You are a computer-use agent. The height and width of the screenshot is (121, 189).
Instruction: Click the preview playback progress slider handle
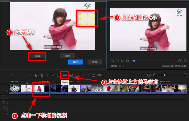click(134, 61)
